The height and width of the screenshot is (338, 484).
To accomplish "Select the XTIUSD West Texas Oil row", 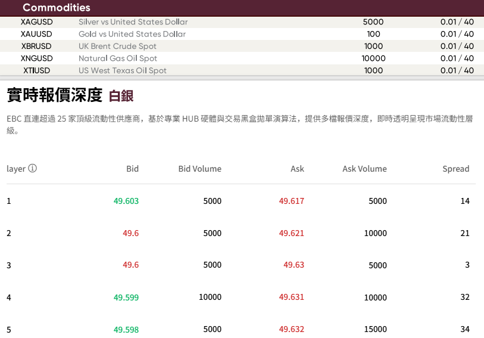I will [x=37, y=70].
